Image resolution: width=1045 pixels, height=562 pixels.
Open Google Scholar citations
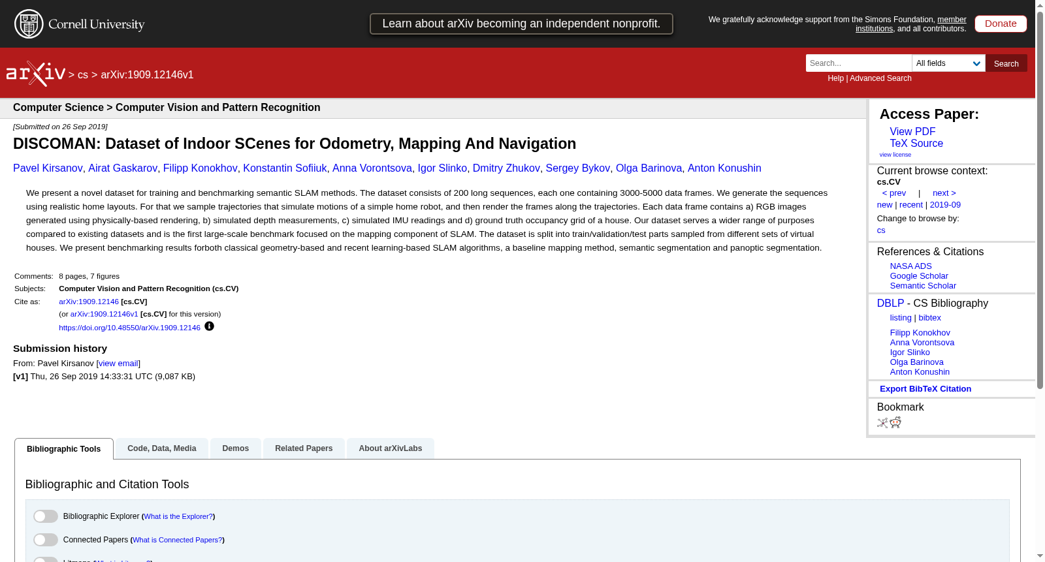[919, 276]
